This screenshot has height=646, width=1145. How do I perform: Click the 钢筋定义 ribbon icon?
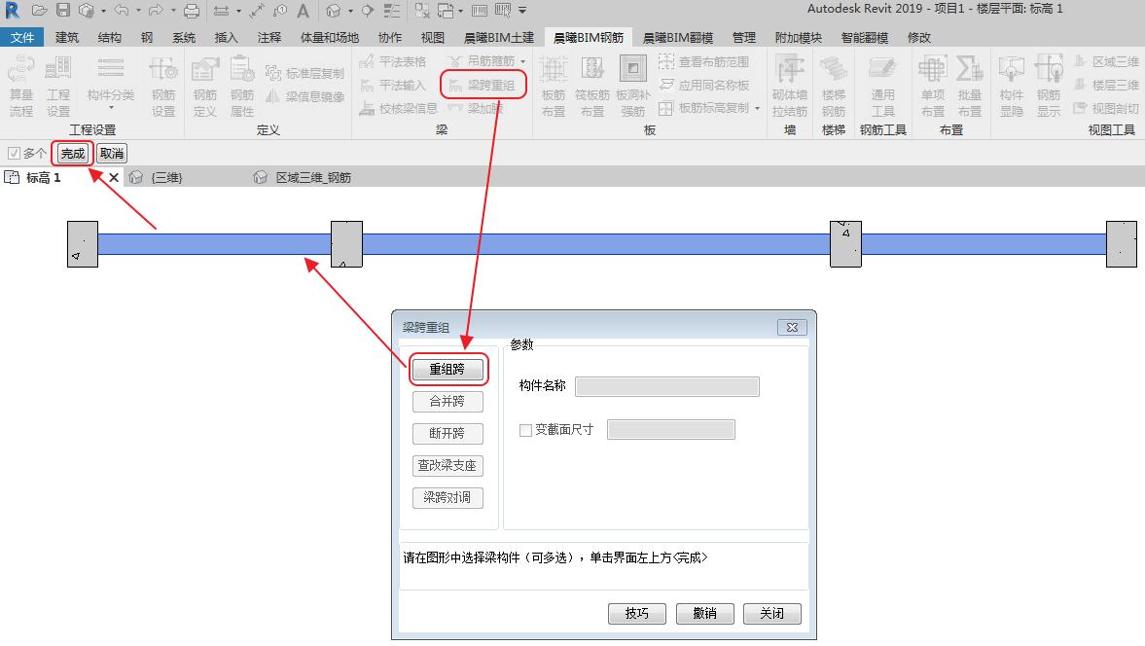tap(205, 87)
